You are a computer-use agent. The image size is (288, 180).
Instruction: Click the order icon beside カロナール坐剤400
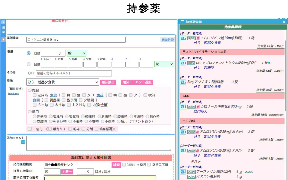pos(183,107)
